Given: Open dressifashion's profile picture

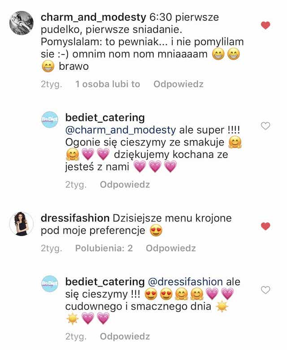Looking at the screenshot, I should point(22,224).
